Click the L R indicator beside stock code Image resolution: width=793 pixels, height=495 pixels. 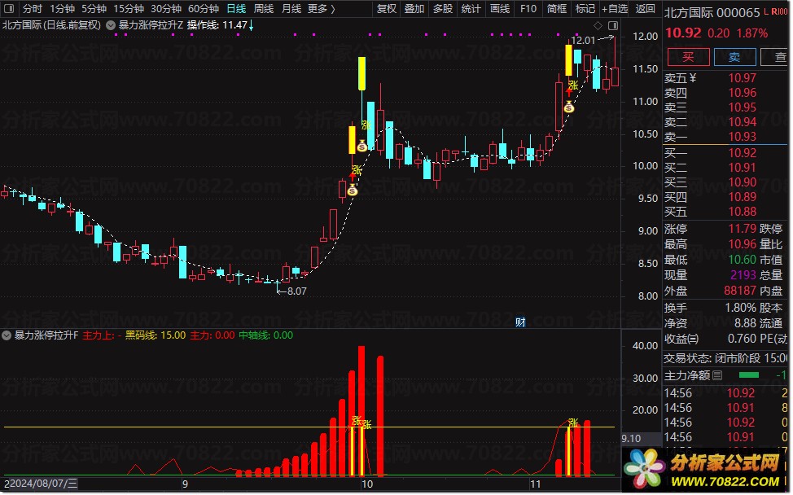(x=776, y=11)
